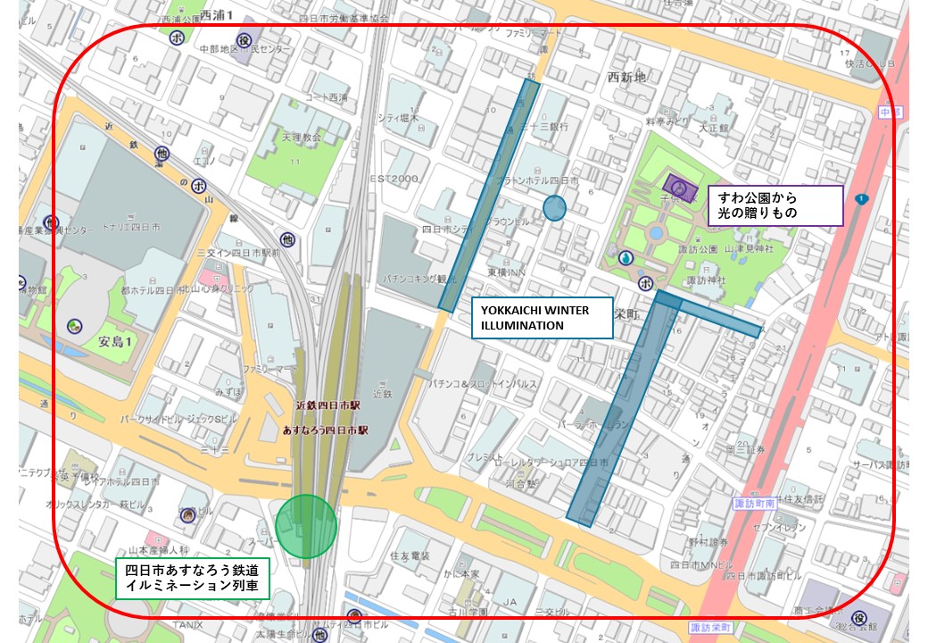The height and width of the screenshot is (643, 928).
Task: Click the post office icon near Suwa Shrine
Action: coord(646,284)
